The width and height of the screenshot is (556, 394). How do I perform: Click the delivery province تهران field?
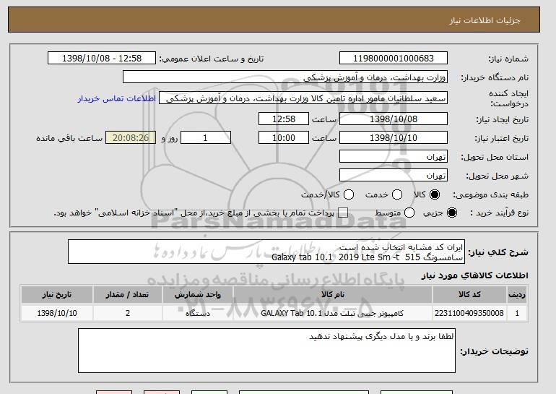coord(394,157)
